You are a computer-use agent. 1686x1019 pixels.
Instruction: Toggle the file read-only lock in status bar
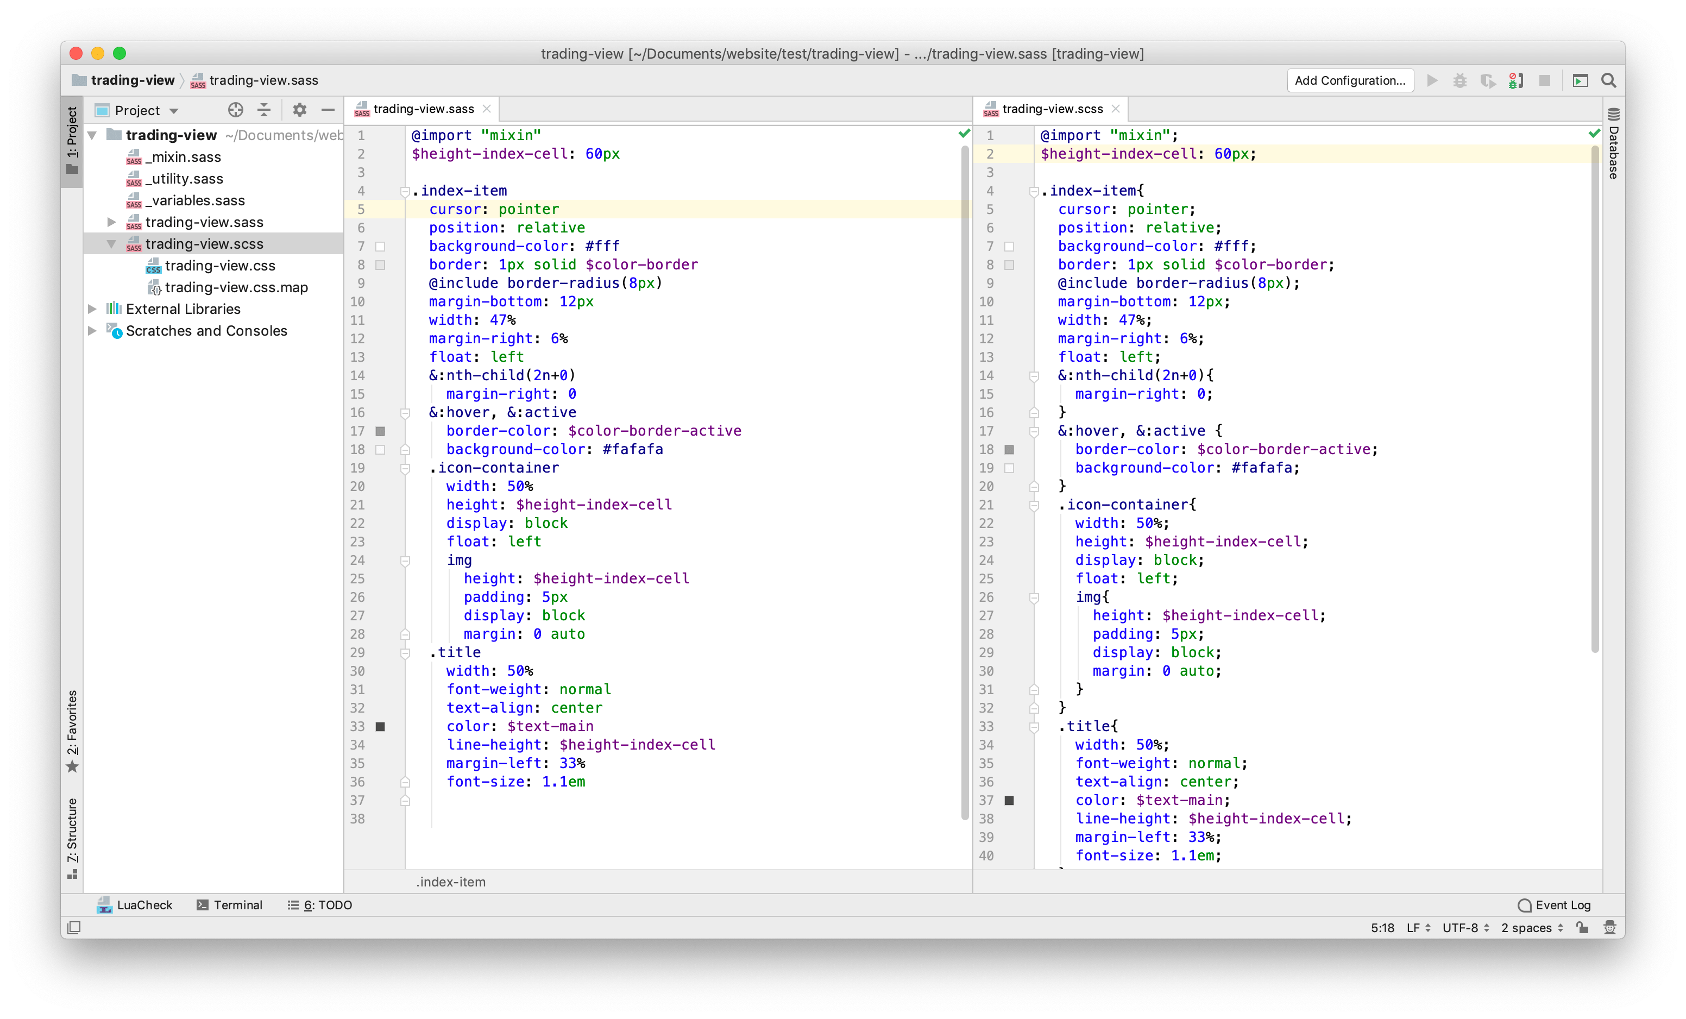point(1583,928)
